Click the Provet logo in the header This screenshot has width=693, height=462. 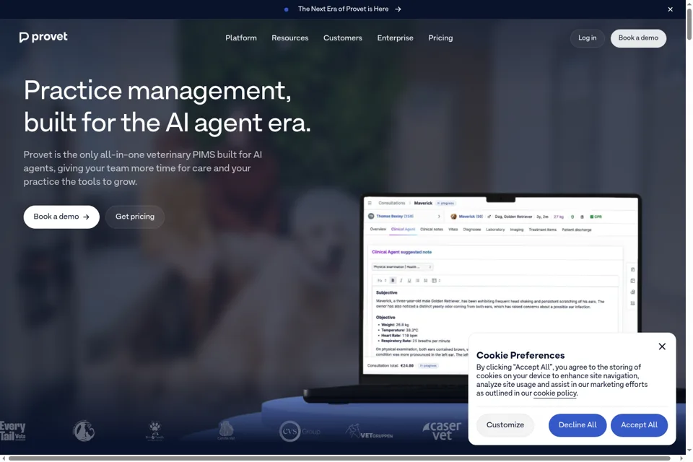(43, 37)
